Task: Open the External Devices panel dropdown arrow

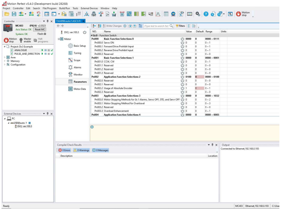Action: [x=44, y=114]
